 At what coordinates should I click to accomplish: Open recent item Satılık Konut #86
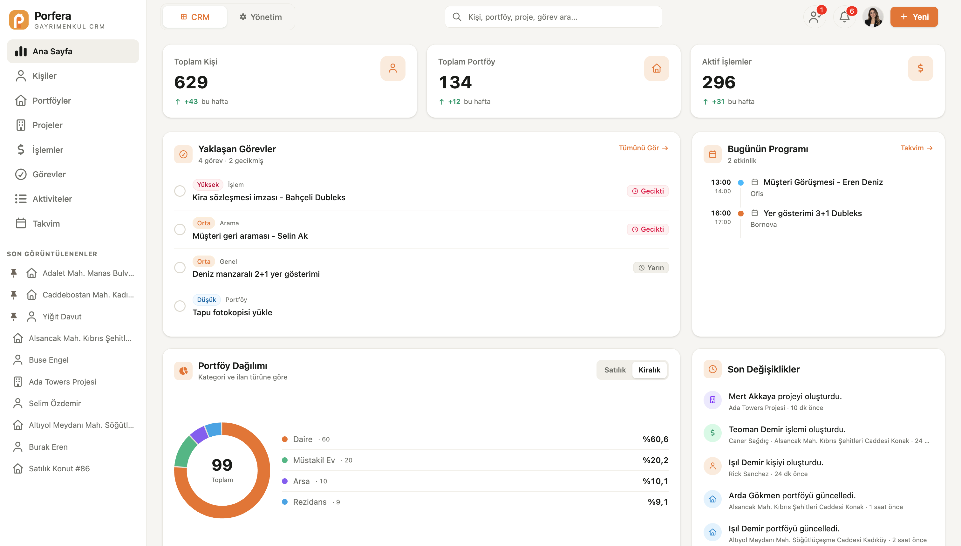point(73,469)
